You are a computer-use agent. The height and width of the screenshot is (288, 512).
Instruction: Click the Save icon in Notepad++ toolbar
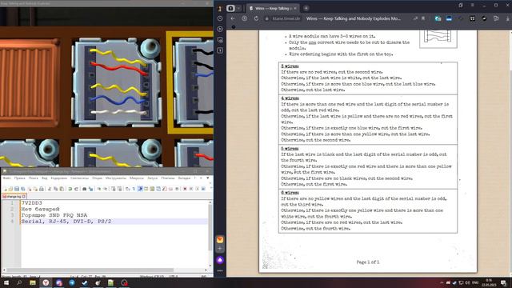point(17,189)
